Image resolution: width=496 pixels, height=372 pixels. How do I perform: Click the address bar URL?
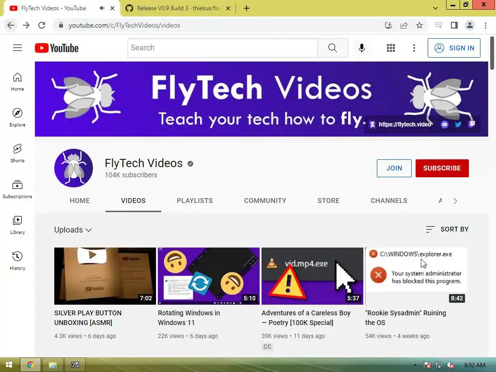124,25
